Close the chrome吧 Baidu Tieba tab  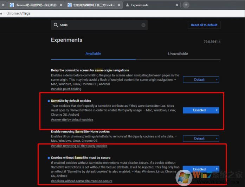(x=61, y=5)
